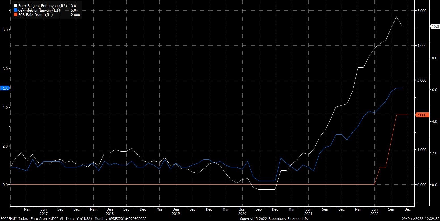Screen dimensions: 440x221
Task: Click the peak of the white inflation line
Action: 396,17
